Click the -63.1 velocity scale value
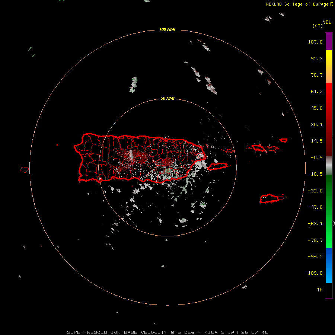The width and height of the screenshot is (335, 335). (x=315, y=224)
